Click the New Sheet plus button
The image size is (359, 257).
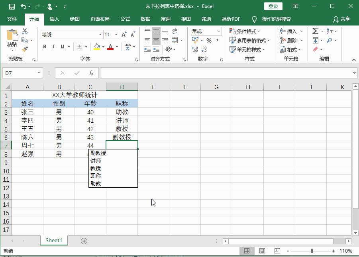pos(84,241)
